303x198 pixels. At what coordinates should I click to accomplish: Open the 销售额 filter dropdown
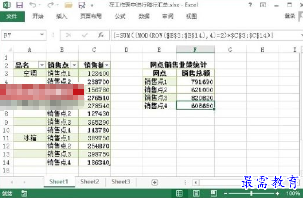107,65
